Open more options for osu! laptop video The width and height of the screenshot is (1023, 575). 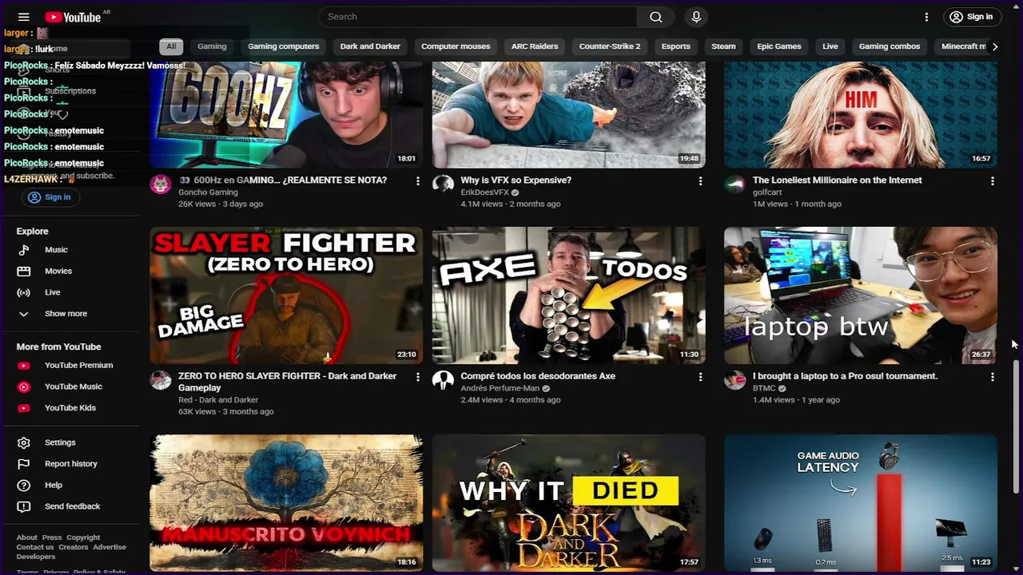pos(993,377)
